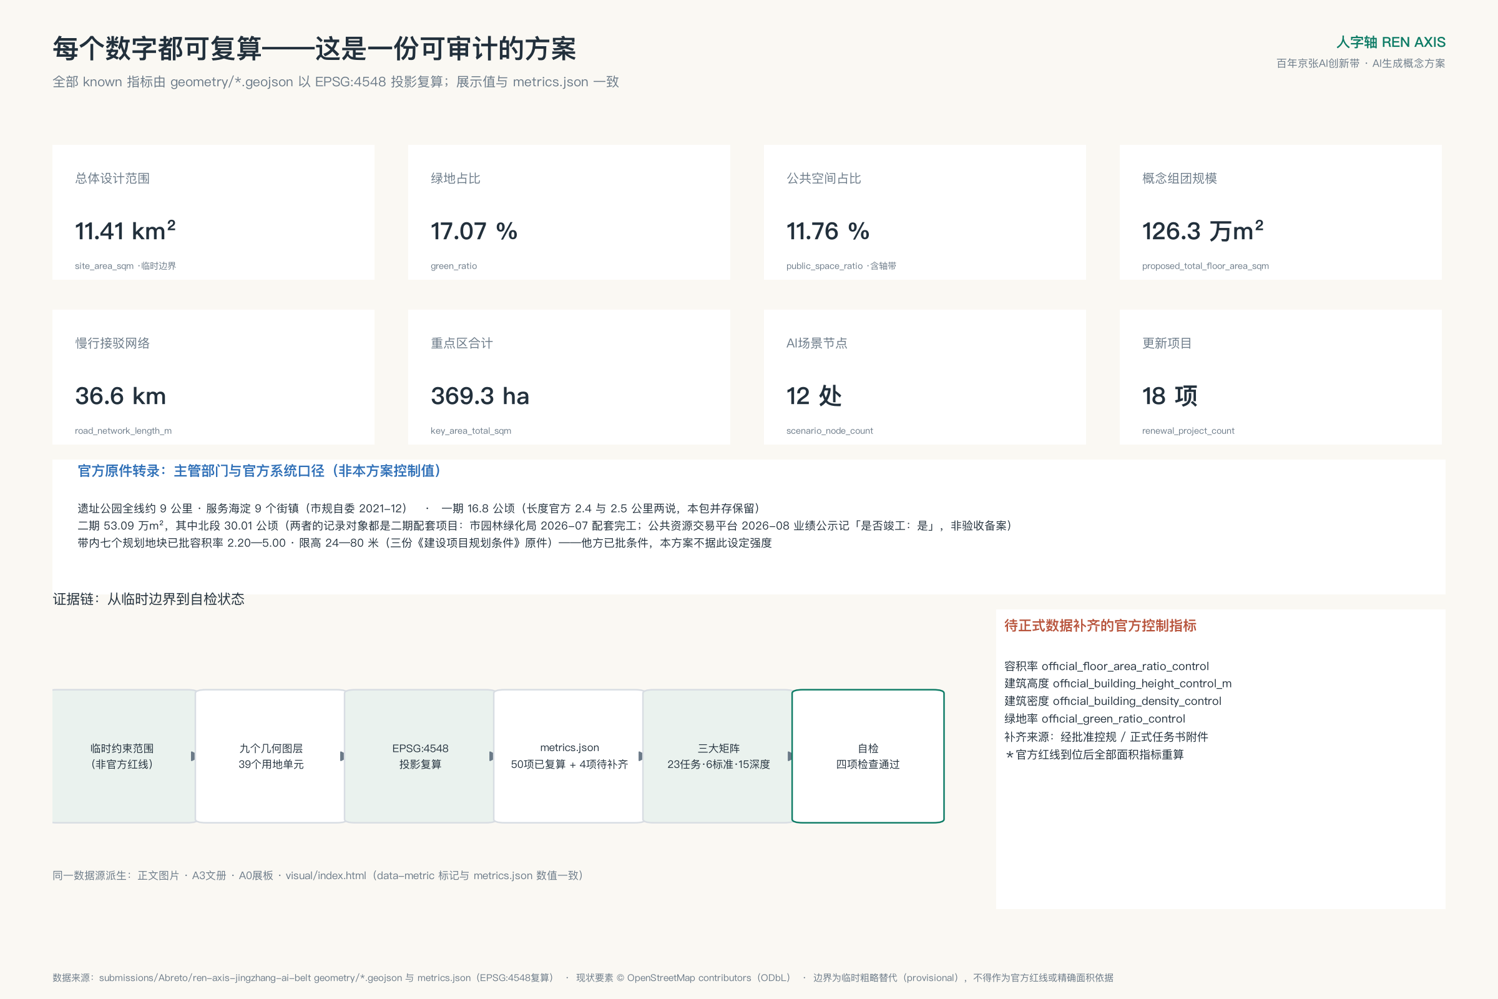Select the 三大矩阵 23任务·6标准·15深度 step box

pyautogui.click(x=718, y=756)
